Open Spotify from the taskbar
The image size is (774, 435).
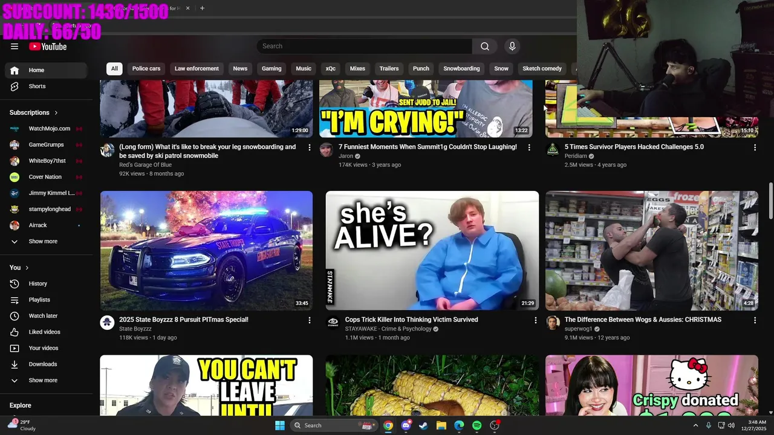(476, 425)
